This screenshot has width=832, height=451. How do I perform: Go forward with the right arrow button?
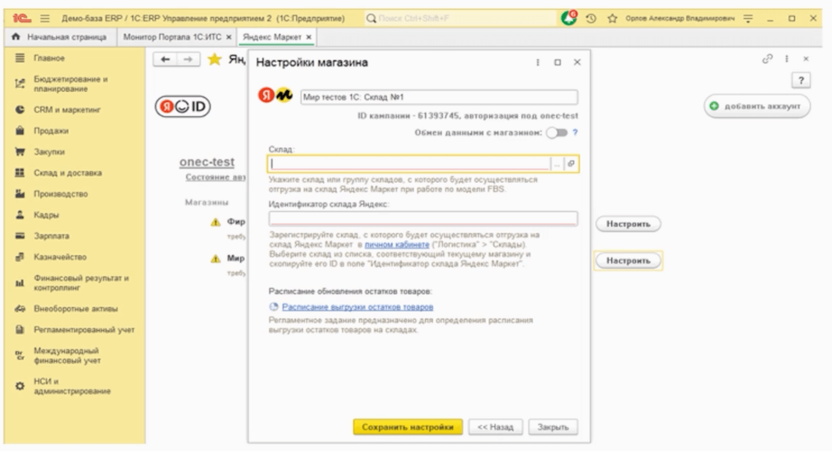tap(188, 60)
